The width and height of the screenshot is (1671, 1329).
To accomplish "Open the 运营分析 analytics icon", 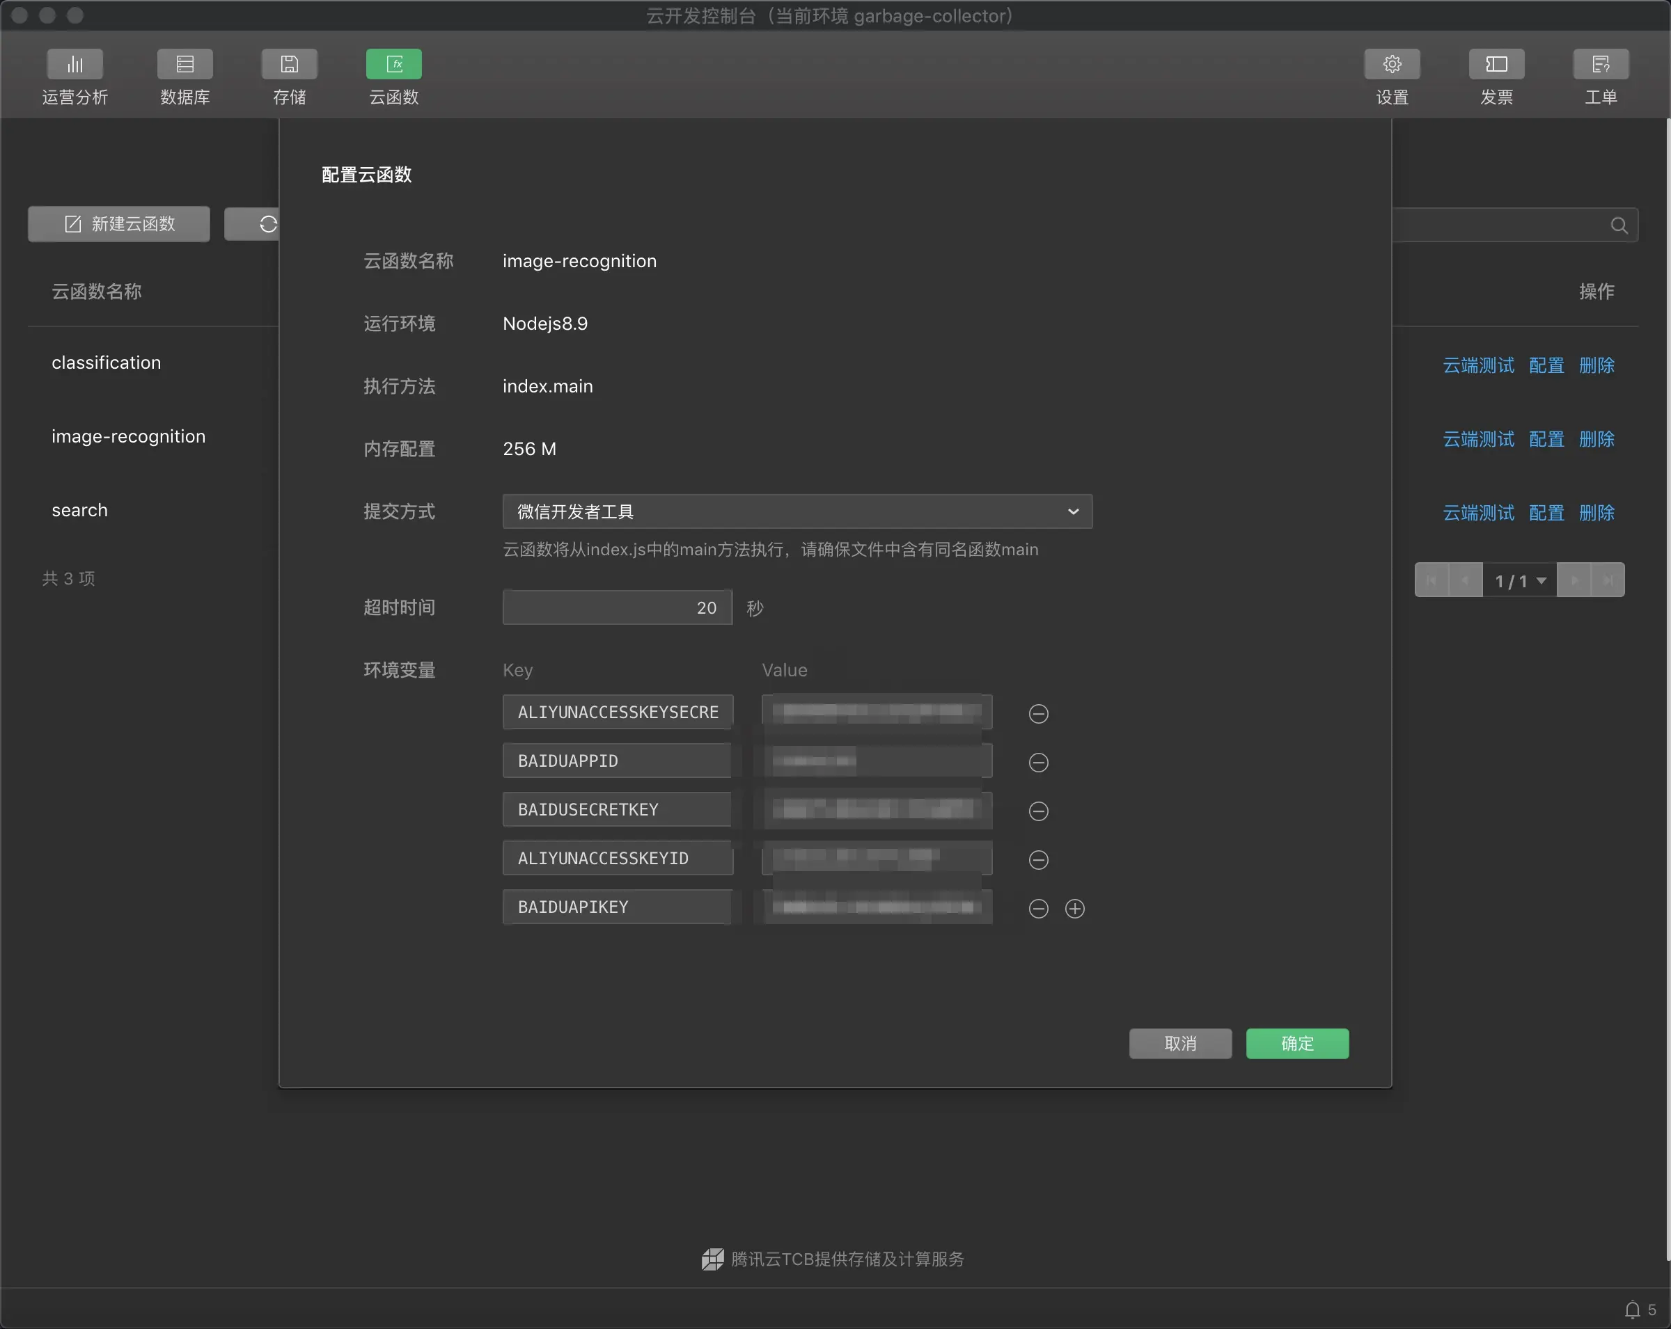I will [x=74, y=64].
